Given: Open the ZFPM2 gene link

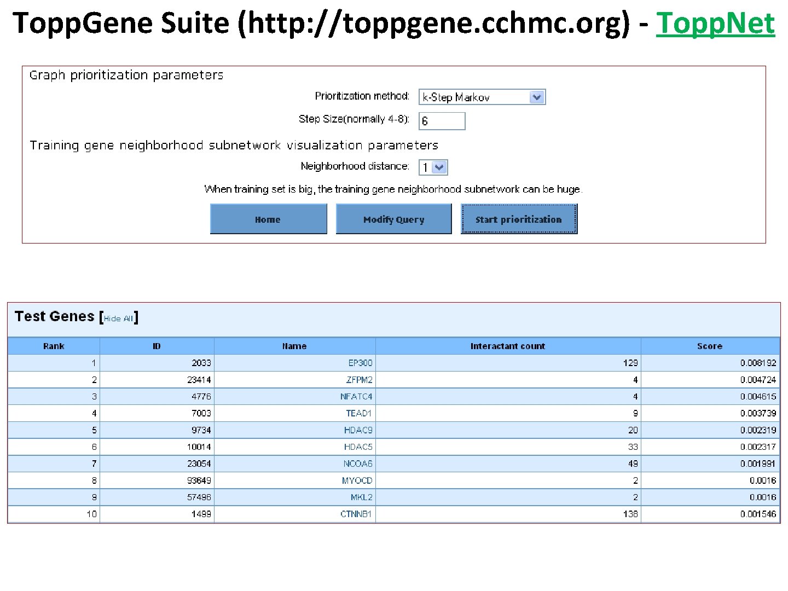Looking at the screenshot, I should (x=359, y=380).
